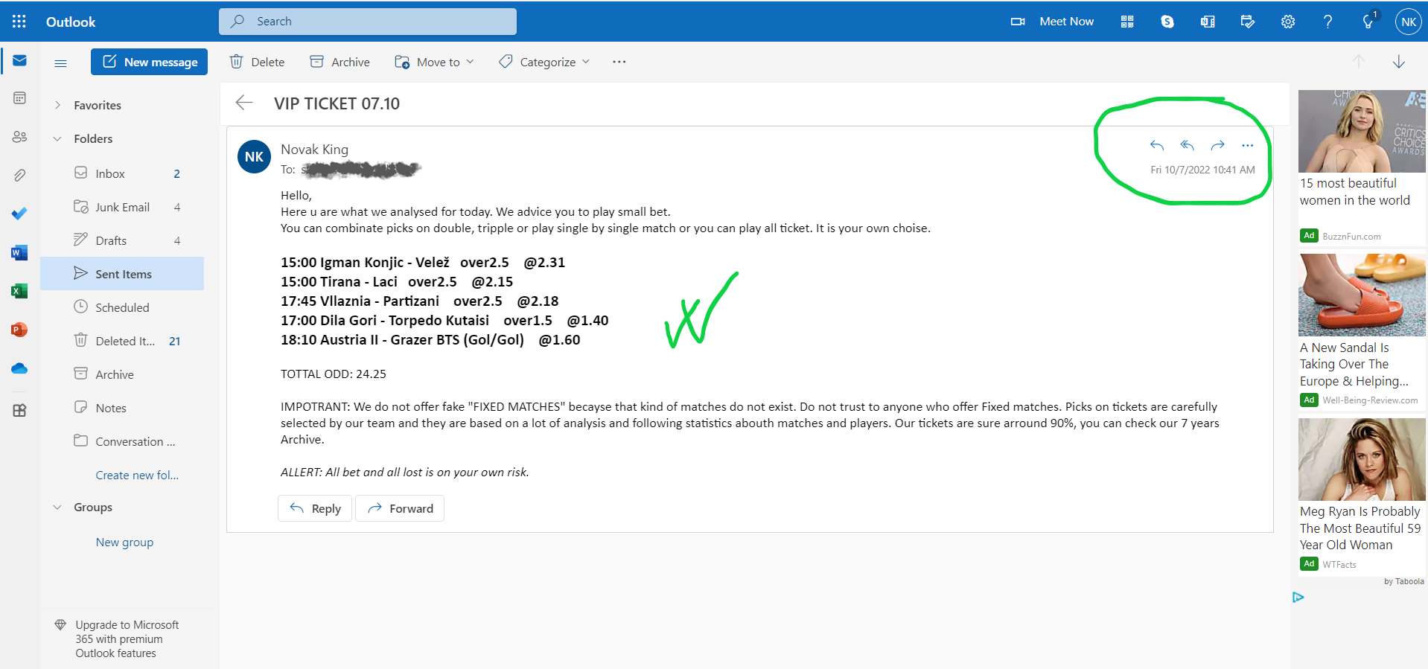1428x669 pixels.
Task: Click Create new folder link
Action: click(x=137, y=475)
